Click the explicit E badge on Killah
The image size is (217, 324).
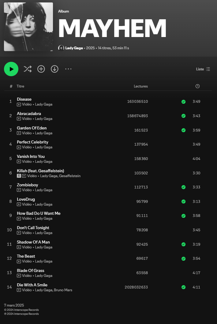coord(19,176)
